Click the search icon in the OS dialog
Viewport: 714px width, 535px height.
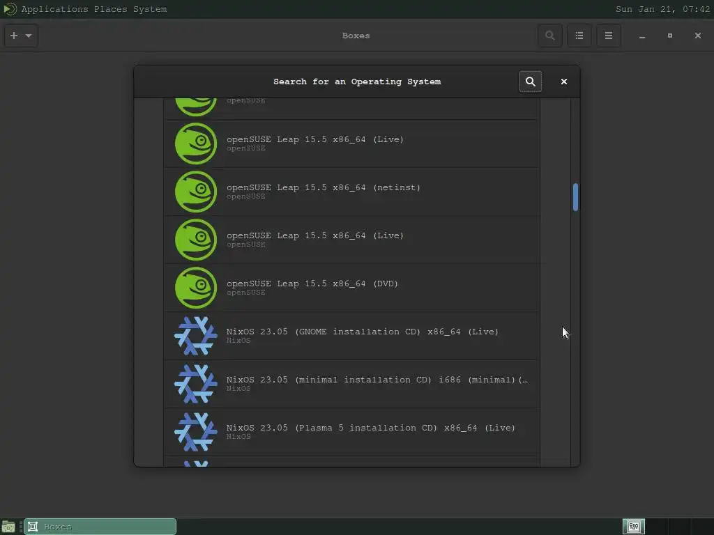[531, 82]
